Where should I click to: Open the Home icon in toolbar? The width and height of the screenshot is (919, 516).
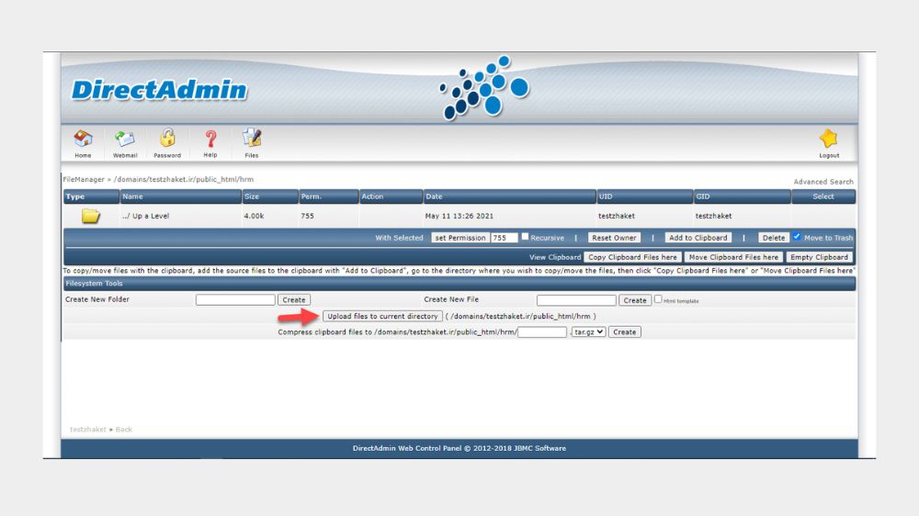(83, 140)
